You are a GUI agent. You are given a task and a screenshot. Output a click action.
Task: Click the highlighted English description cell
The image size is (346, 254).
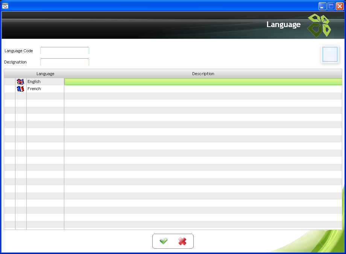tap(203, 82)
